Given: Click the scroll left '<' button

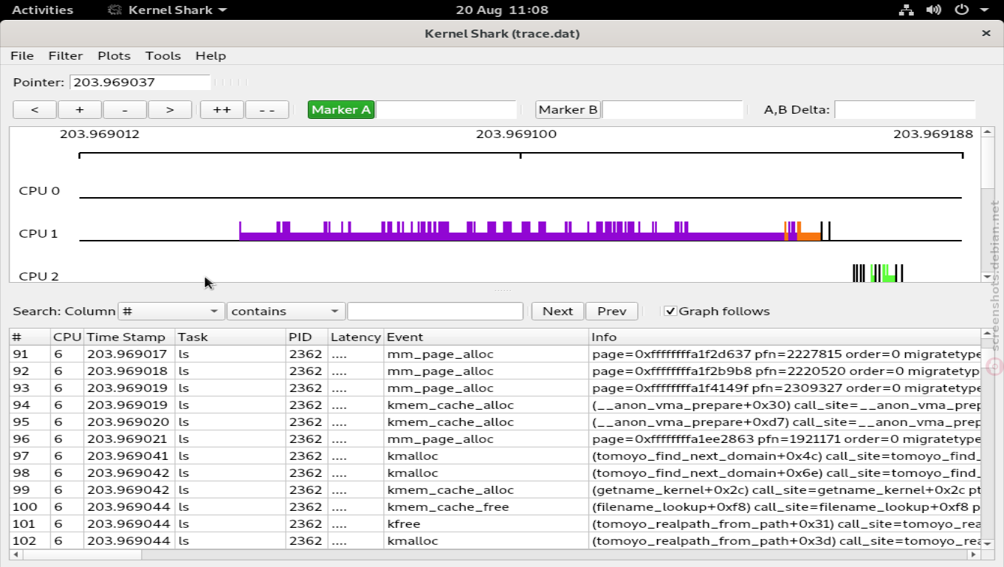Looking at the screenshot, I should (x=35, y=109).
